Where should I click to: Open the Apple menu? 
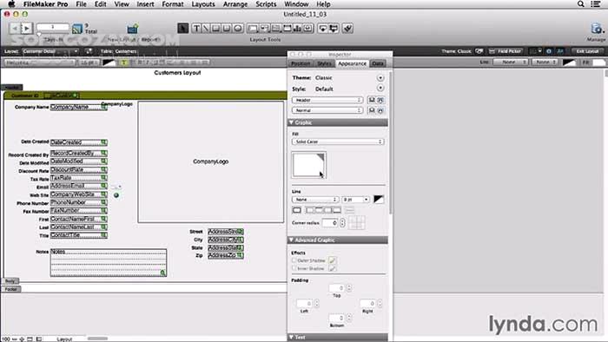point(11,4)
